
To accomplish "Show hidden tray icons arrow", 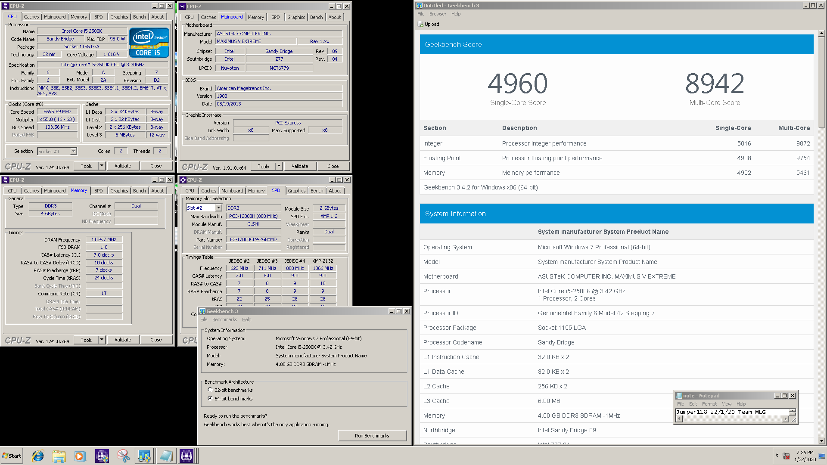I will (777, 456).
